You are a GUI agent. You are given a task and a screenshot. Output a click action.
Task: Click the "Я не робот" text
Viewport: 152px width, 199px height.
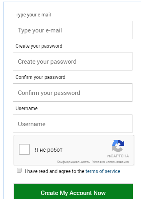49,150
